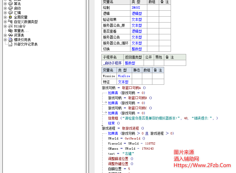236x173 pixels.
Task: Expand the 算法 tree node
Action: point(5,4)
